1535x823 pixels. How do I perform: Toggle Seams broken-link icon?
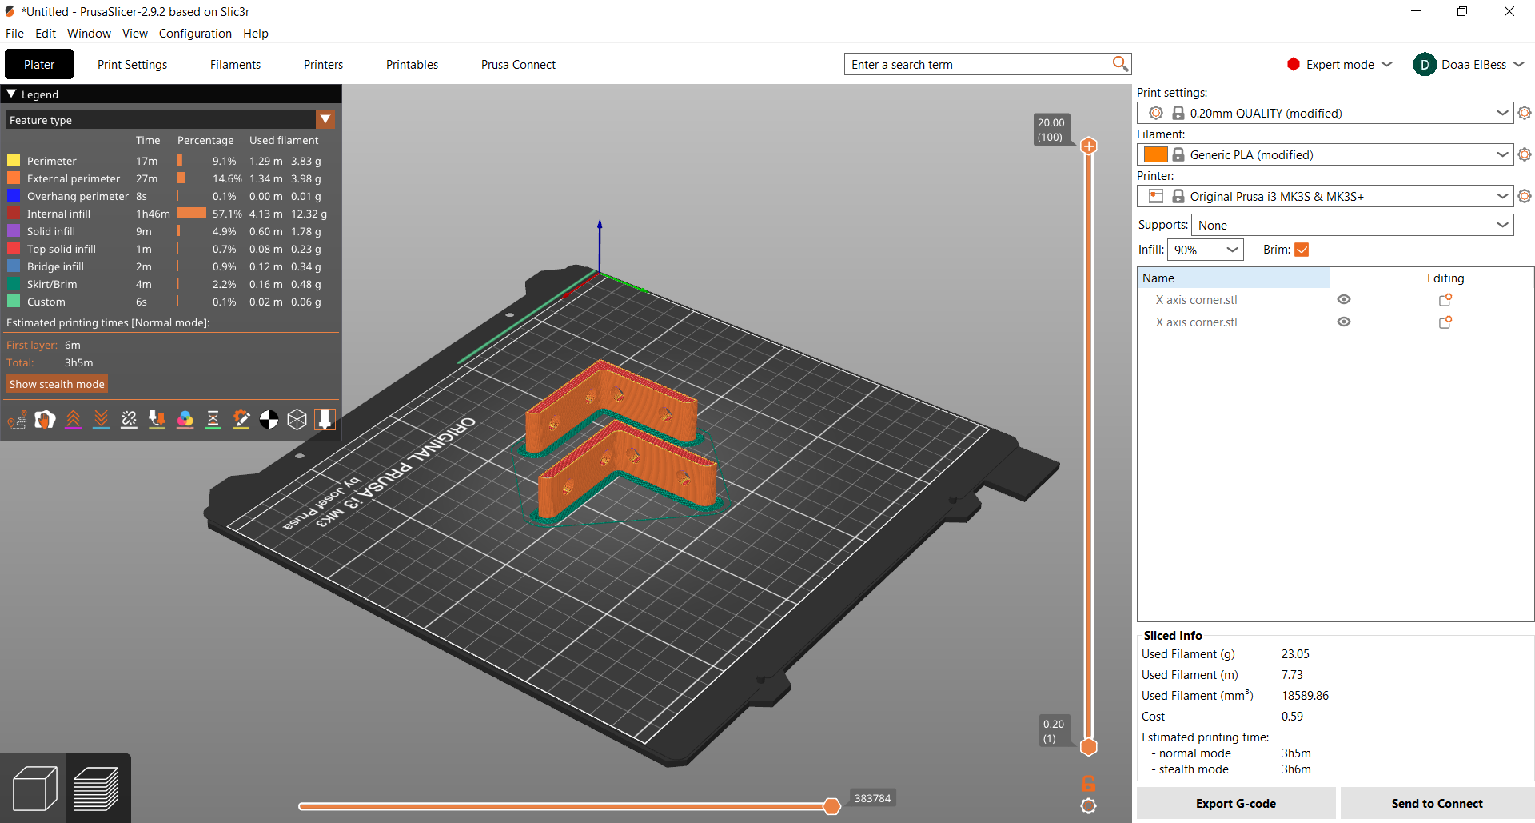(x=130, y=419)
